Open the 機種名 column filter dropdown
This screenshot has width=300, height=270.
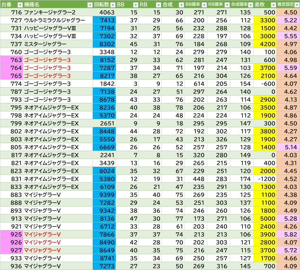click(90, 5)
